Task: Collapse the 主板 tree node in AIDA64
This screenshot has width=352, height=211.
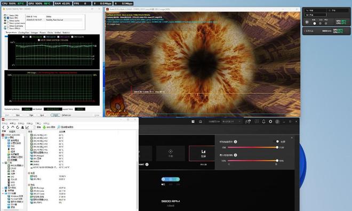Action: point(3,163)
